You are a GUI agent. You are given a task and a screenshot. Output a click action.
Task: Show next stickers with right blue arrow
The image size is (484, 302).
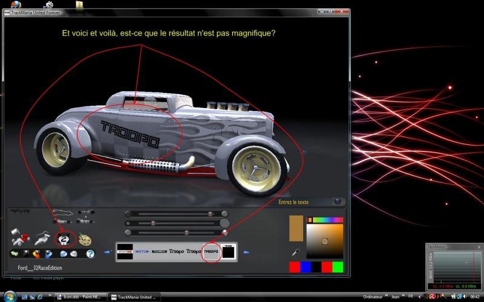coord(246,252)
